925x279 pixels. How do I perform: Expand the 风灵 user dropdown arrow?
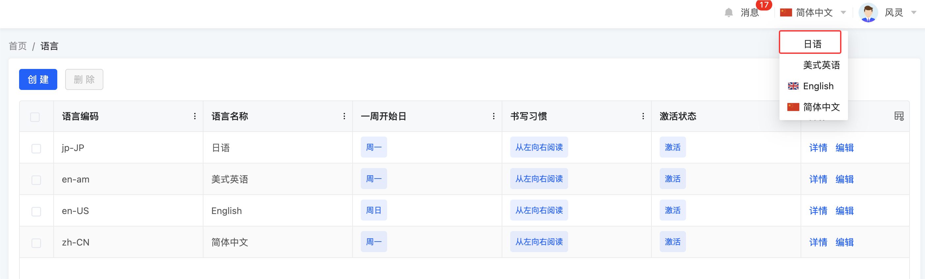pos(913,13)
